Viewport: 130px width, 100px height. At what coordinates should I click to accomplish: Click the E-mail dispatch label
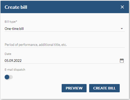(15, 70)
